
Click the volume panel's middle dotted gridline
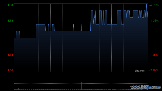click(x=81, y=83)
